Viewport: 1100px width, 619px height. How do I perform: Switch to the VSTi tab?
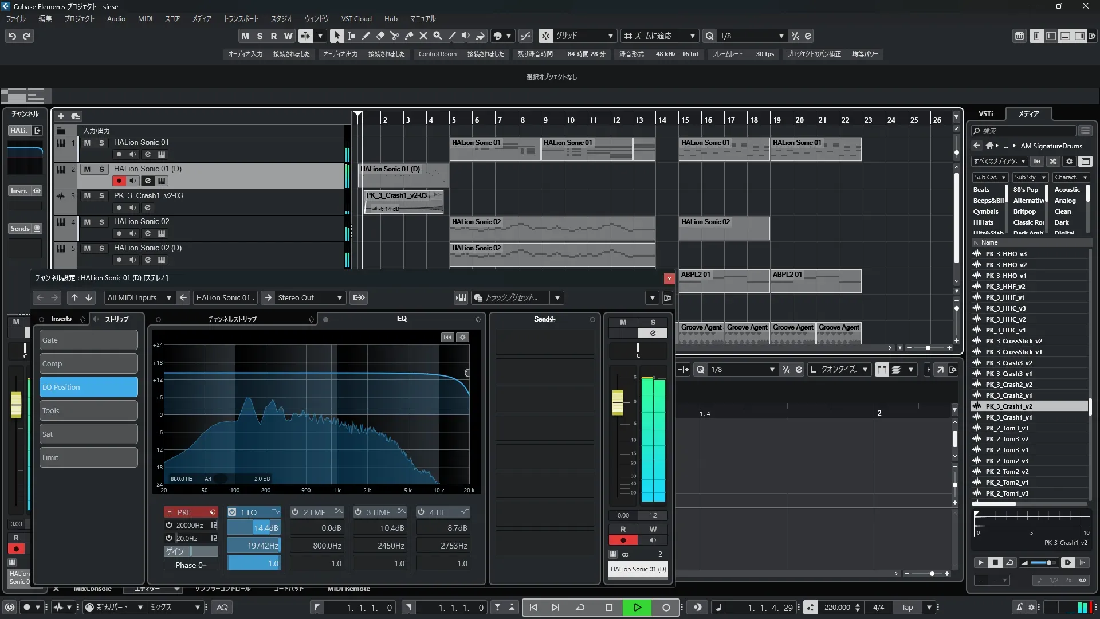click(985, 113)
